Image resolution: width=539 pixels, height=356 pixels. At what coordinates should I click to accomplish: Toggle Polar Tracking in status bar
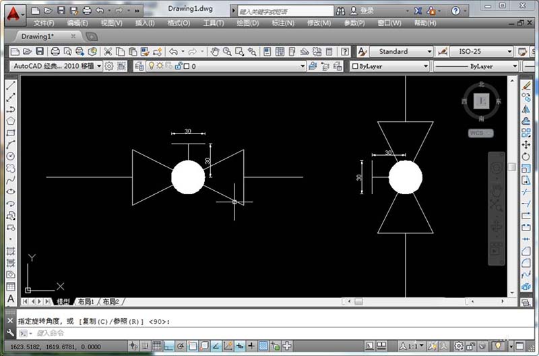click(x=181, y=346)
